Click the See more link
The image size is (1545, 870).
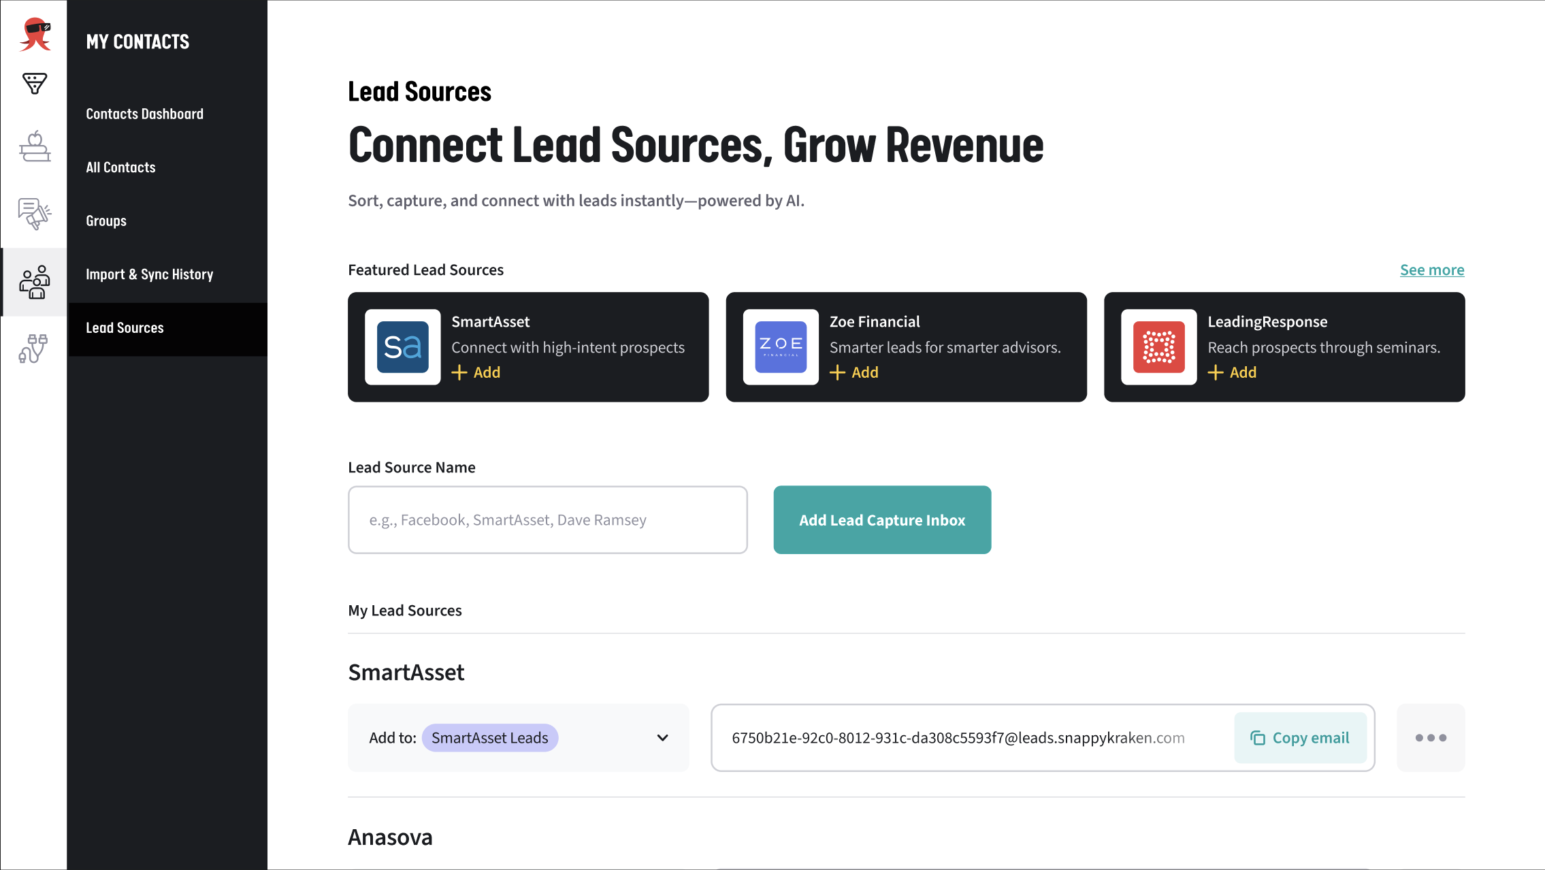(1431, 270)
